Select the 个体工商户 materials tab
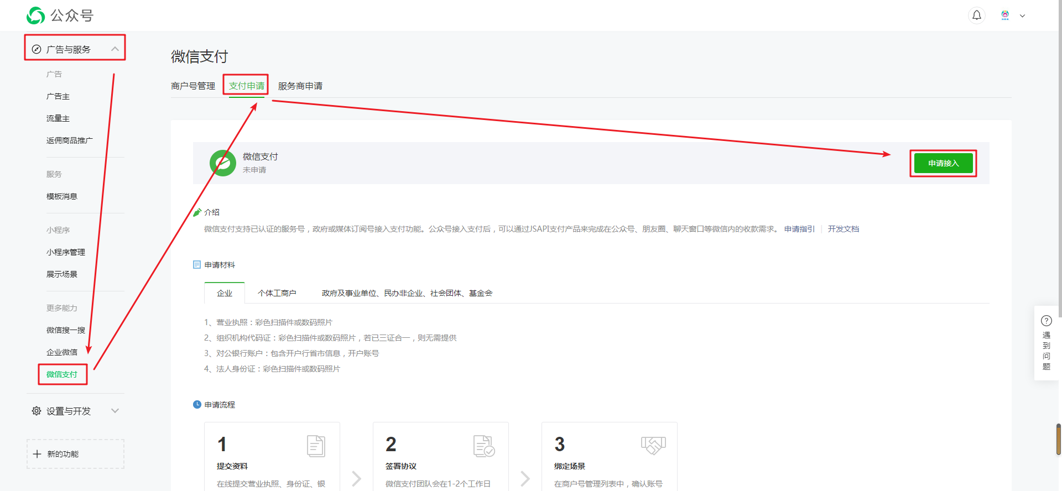The image size is (1062, 491). [277, 293]
